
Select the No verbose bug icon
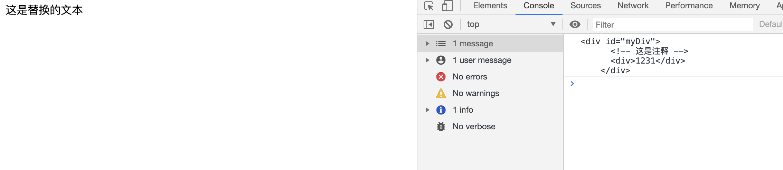441,126
